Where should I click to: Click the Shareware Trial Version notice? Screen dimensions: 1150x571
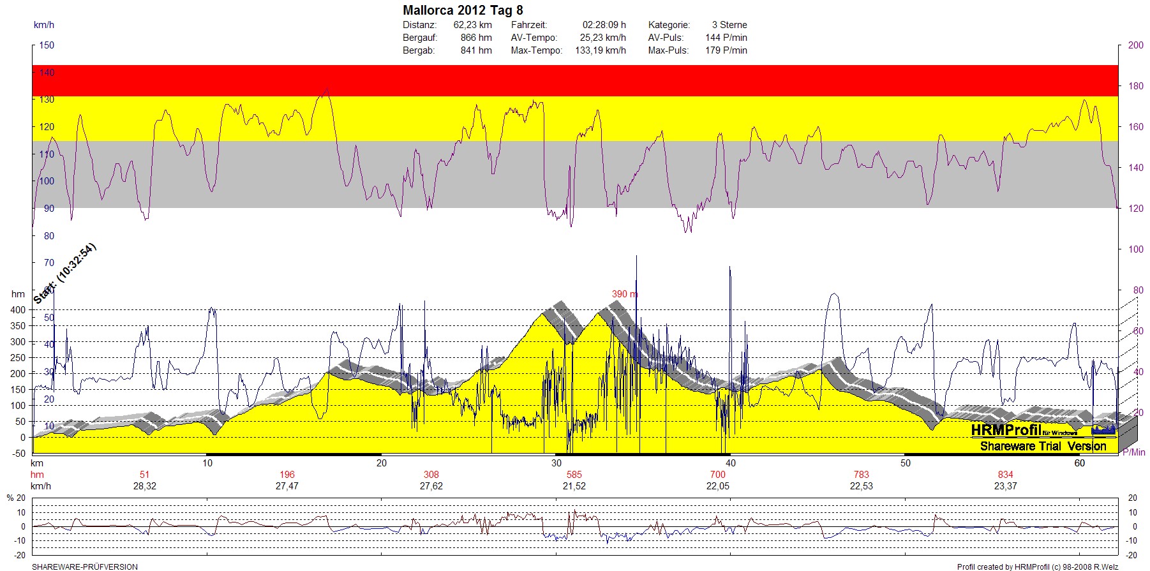pyautogui.click(x=1043, y=446)
